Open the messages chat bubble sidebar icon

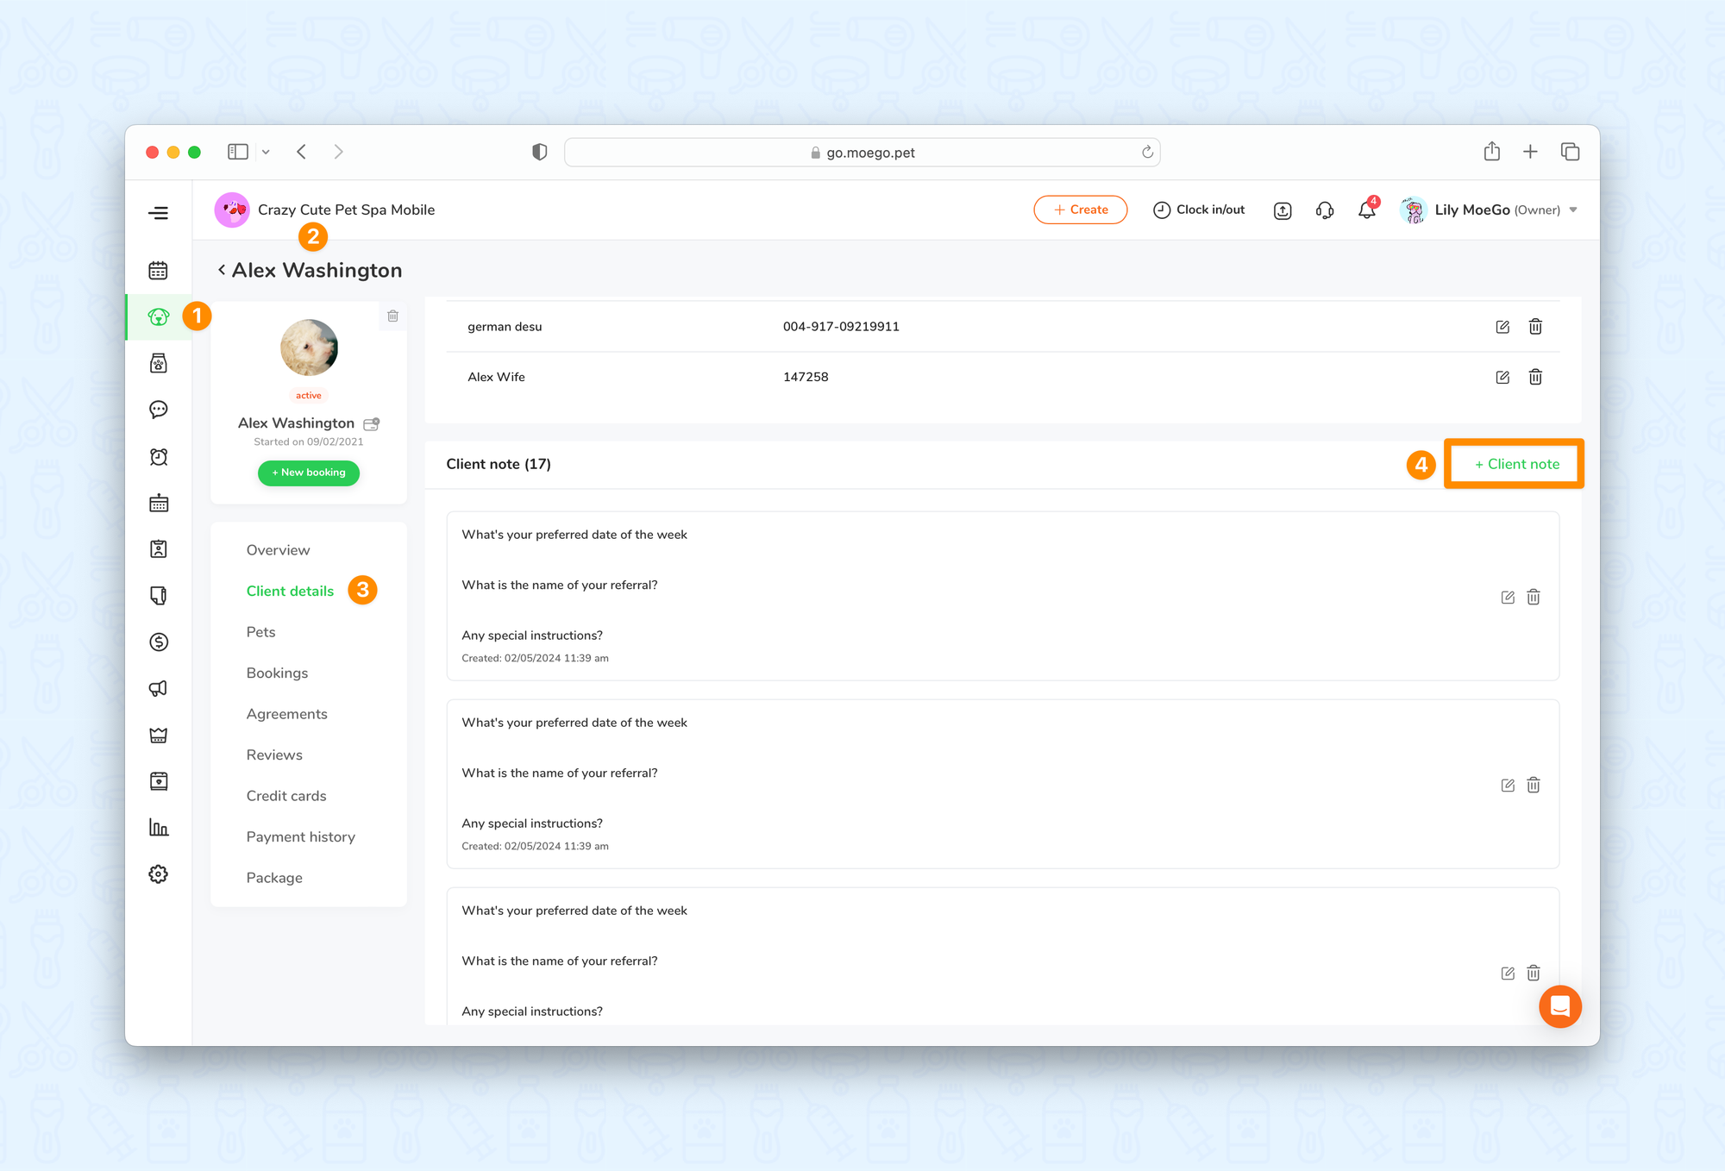158,410
